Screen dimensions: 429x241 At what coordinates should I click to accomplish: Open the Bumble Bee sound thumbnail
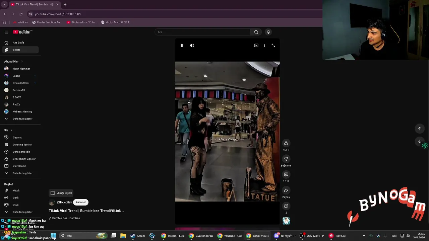point(286,221)
